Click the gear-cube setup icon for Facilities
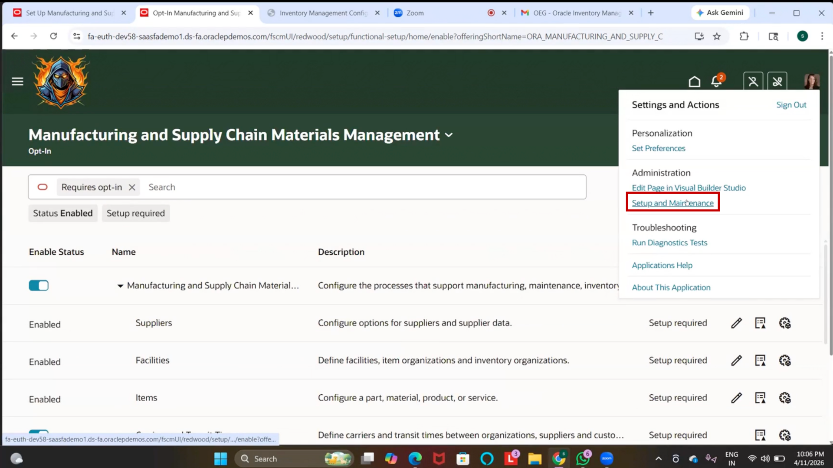This screenshot has width=833, height=468. coord(785,361)
